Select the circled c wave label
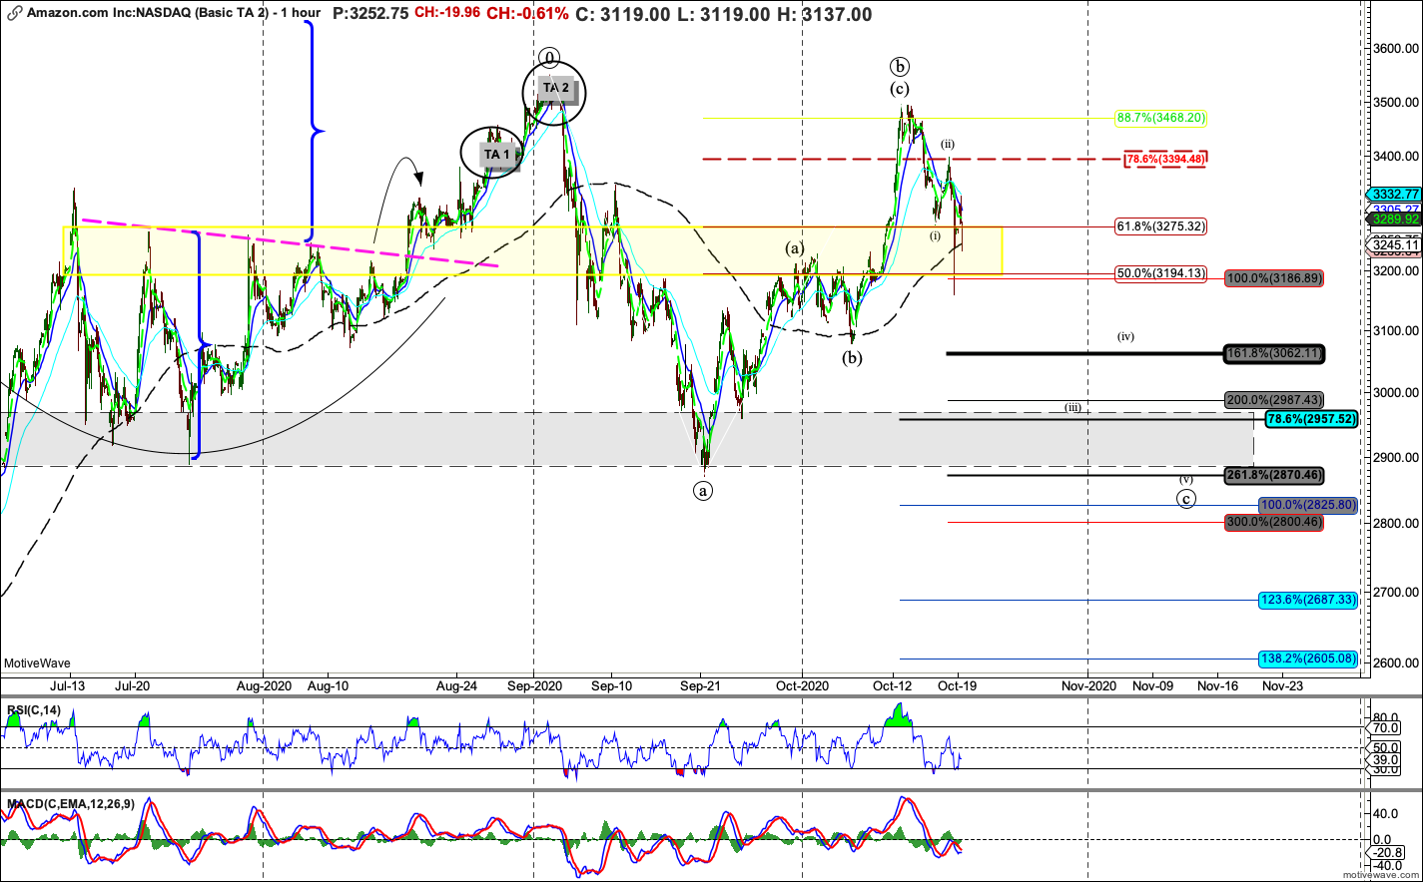The width and height of the screenshot is (1423, 882). point(1185,498)
